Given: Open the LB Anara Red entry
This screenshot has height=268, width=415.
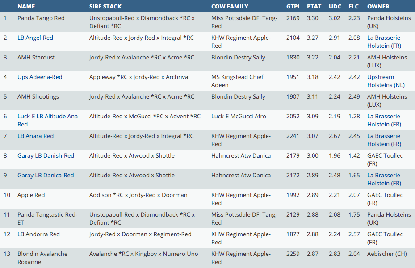Looking at the screenshot, I should (x=35, y=136).
